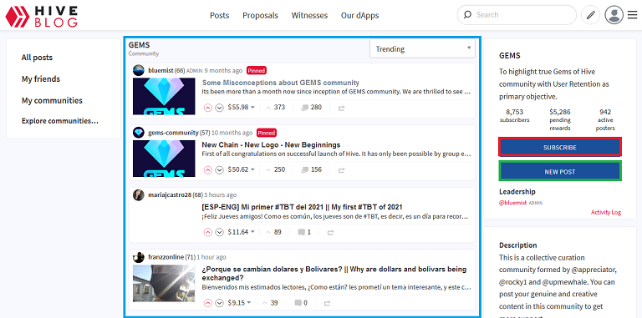642x318 pixels.
Task: Select My friends in sidebar
Action: point(41,79)
